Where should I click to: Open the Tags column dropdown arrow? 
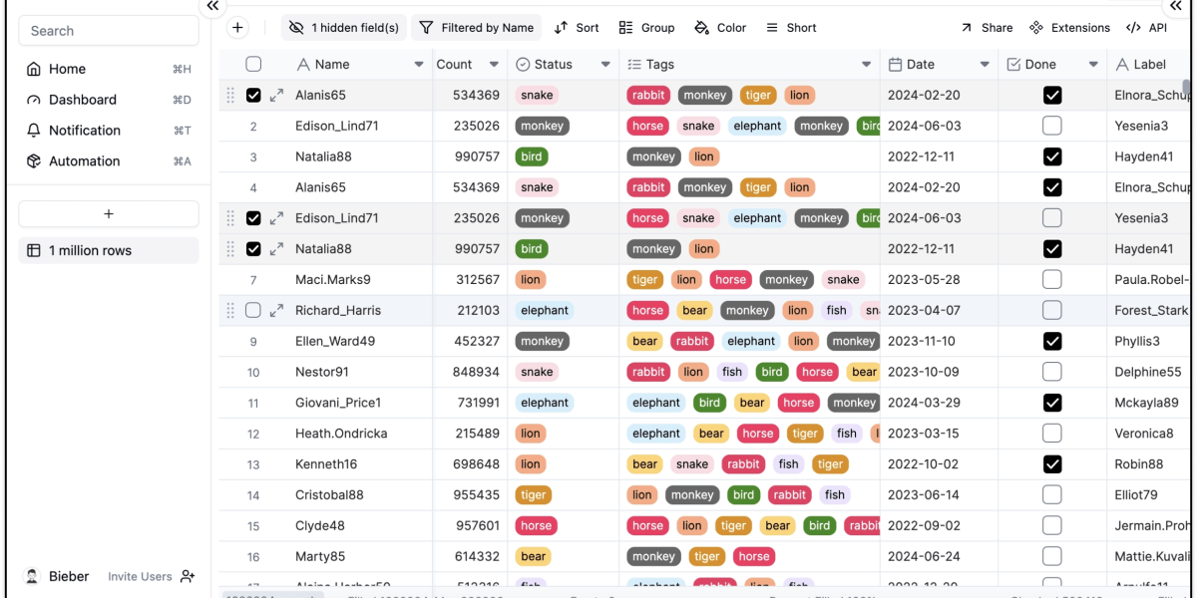click(866, 65)
